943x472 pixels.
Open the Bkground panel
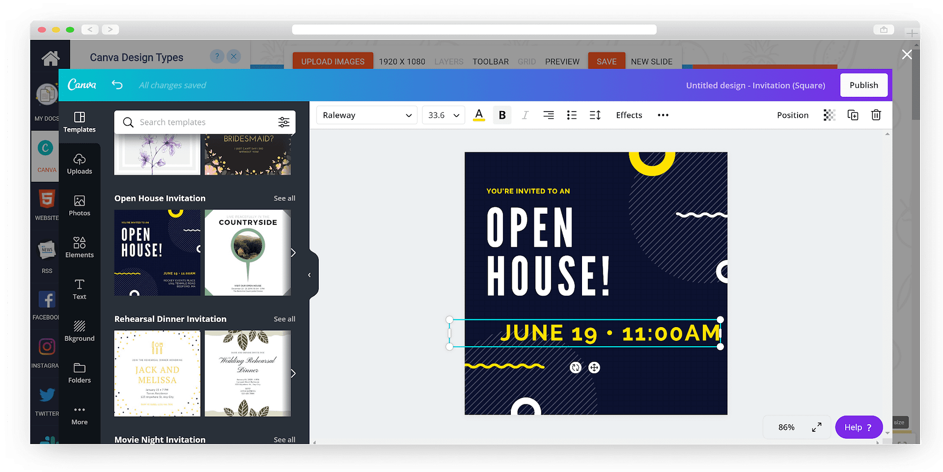[80, 331]
